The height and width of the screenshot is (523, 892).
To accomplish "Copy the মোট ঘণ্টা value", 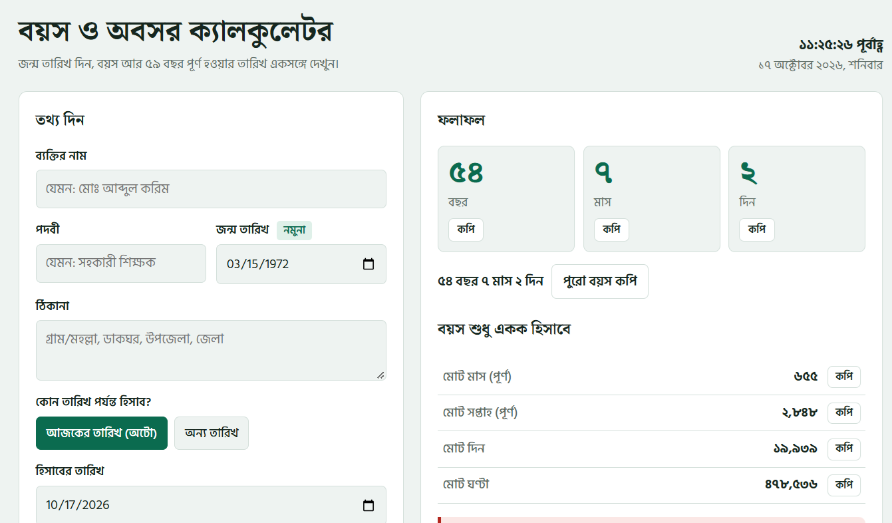I will click(x=844, y=485).
